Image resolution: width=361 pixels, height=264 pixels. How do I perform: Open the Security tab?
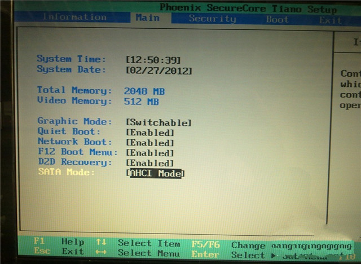click(212, 19)
